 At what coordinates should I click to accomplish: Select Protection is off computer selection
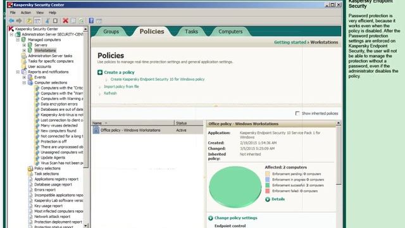tap(54, 141)
